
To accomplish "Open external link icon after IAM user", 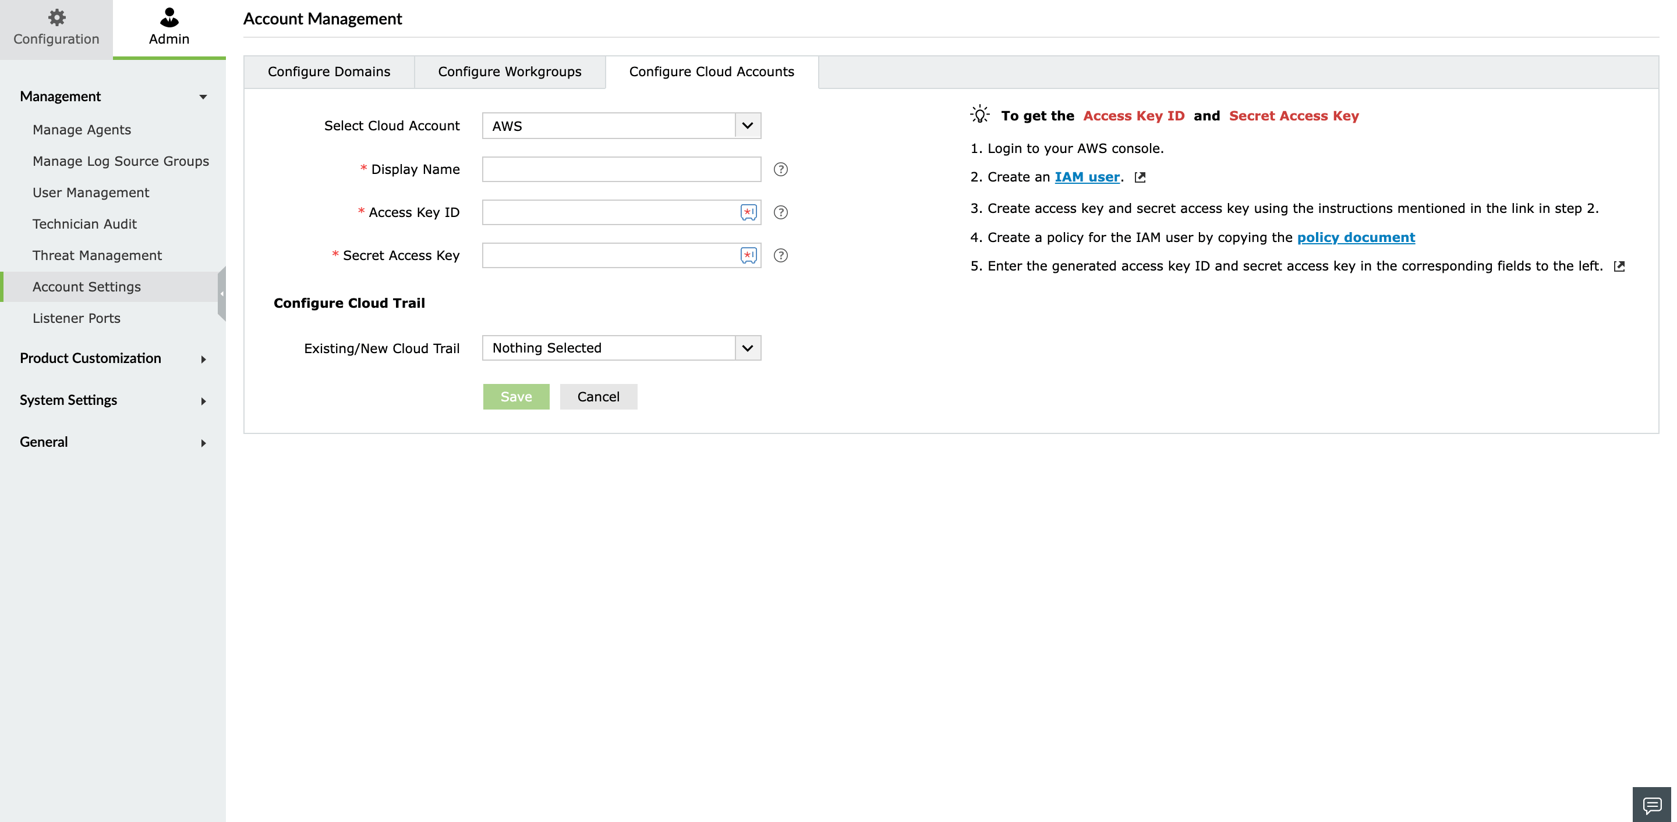I will [x=1140, y=177].
